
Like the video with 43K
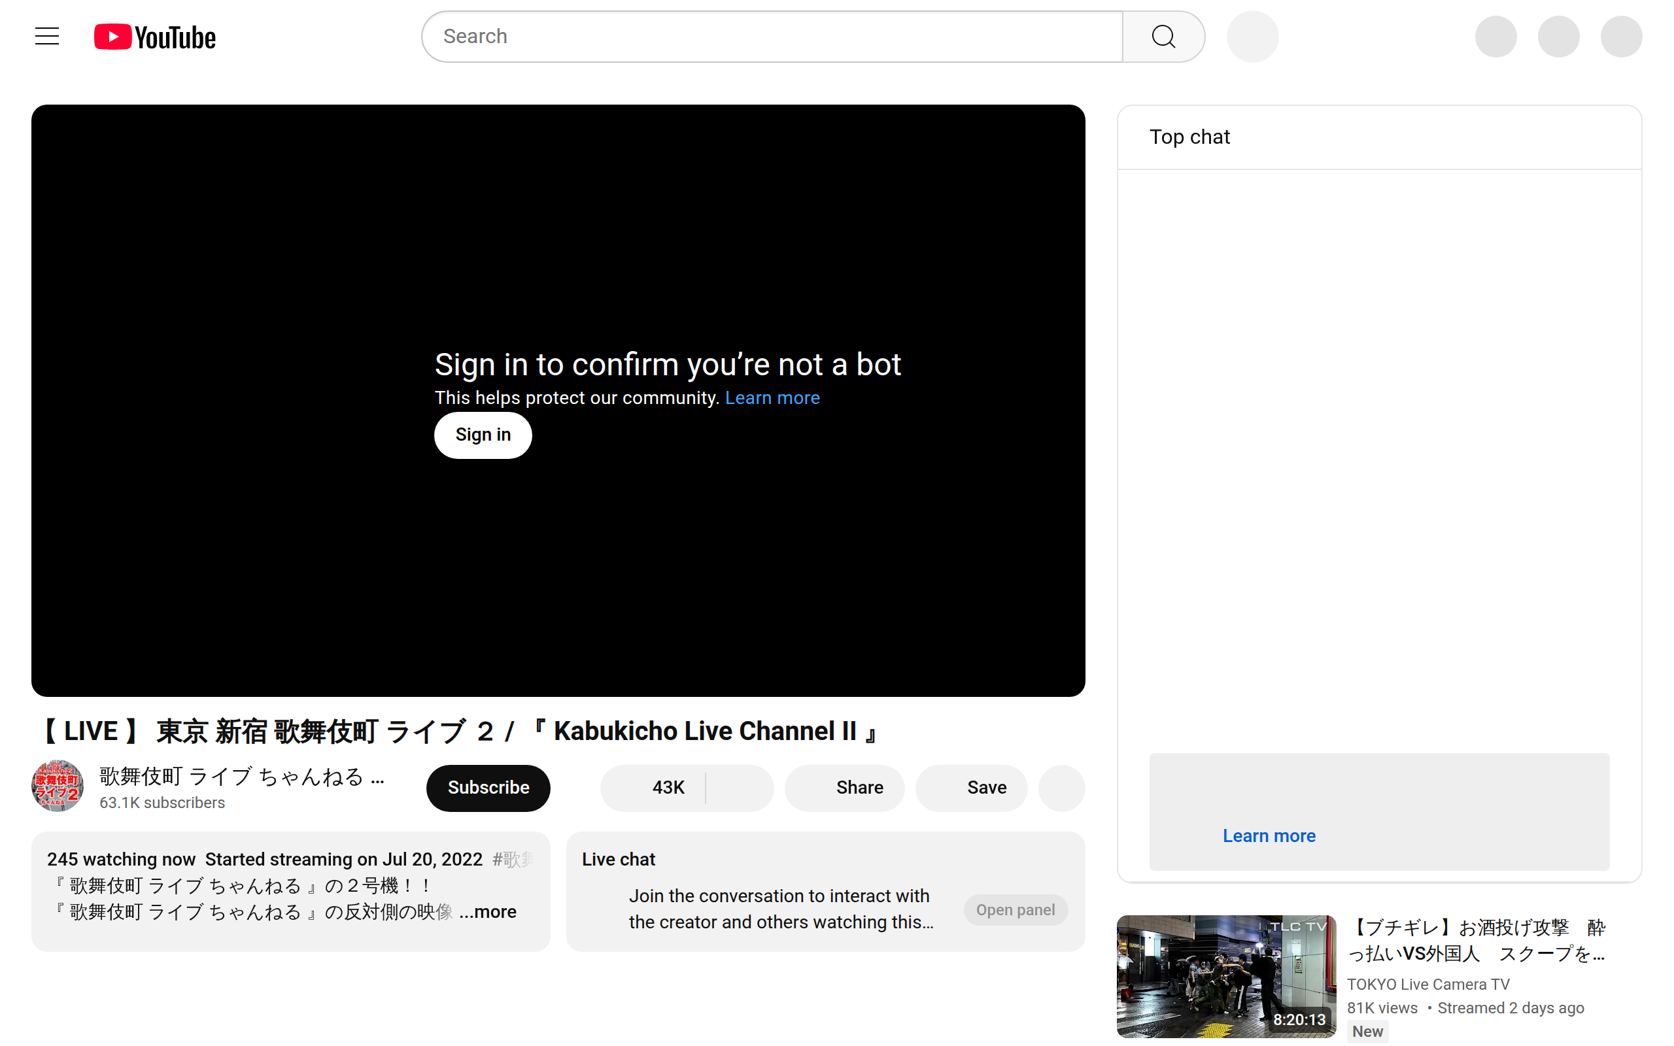(654, 787)
